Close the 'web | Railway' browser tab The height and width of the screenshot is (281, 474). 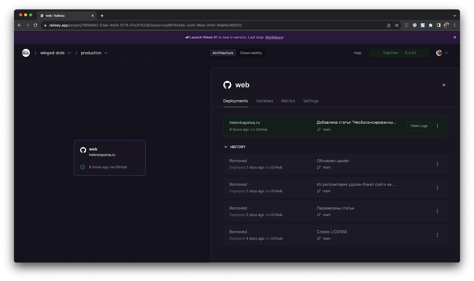coord(92,16)
